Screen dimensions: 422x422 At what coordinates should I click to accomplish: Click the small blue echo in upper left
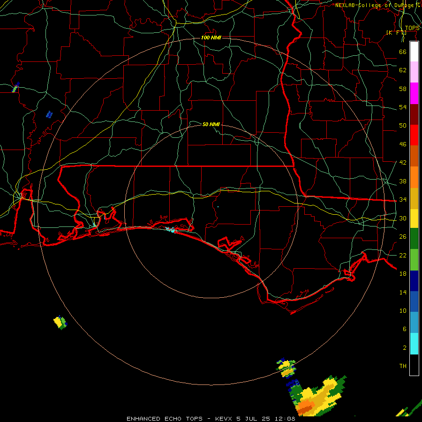click(x=49, y=115)
